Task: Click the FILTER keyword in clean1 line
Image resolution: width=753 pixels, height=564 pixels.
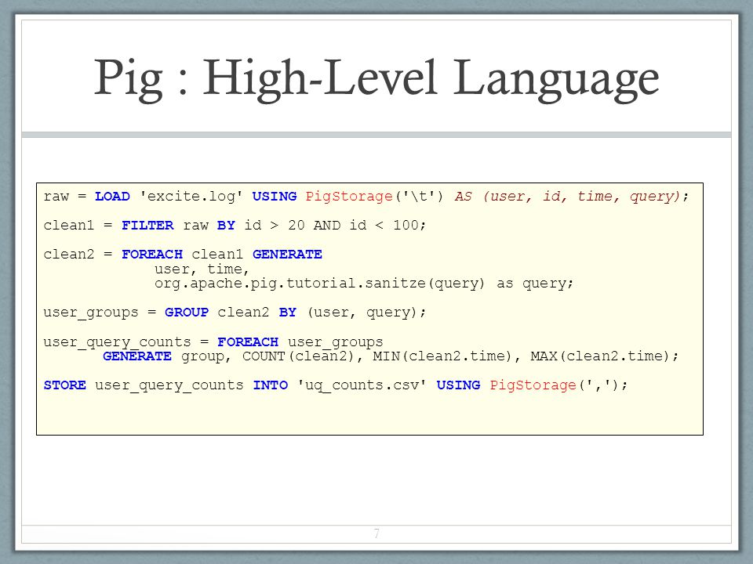Action: (147, 226)
